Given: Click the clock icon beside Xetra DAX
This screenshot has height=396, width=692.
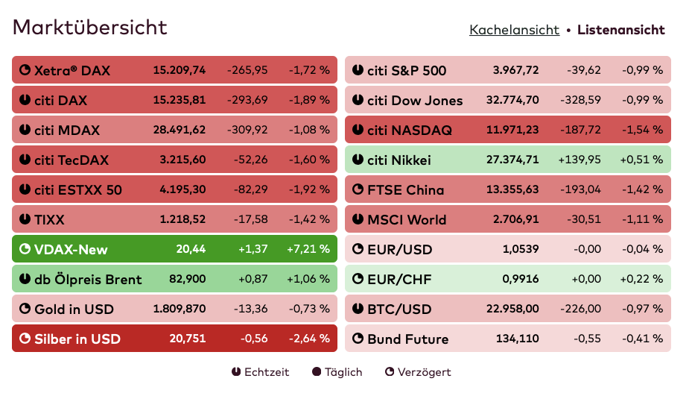Looking at the screenshot, I should [x=25, y=71].
